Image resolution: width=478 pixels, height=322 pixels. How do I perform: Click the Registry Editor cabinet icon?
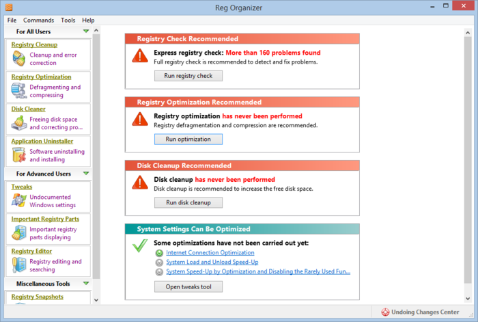(18, 265)
